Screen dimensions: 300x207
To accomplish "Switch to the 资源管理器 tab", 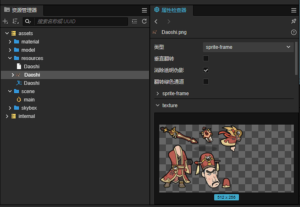I will 22,10.
